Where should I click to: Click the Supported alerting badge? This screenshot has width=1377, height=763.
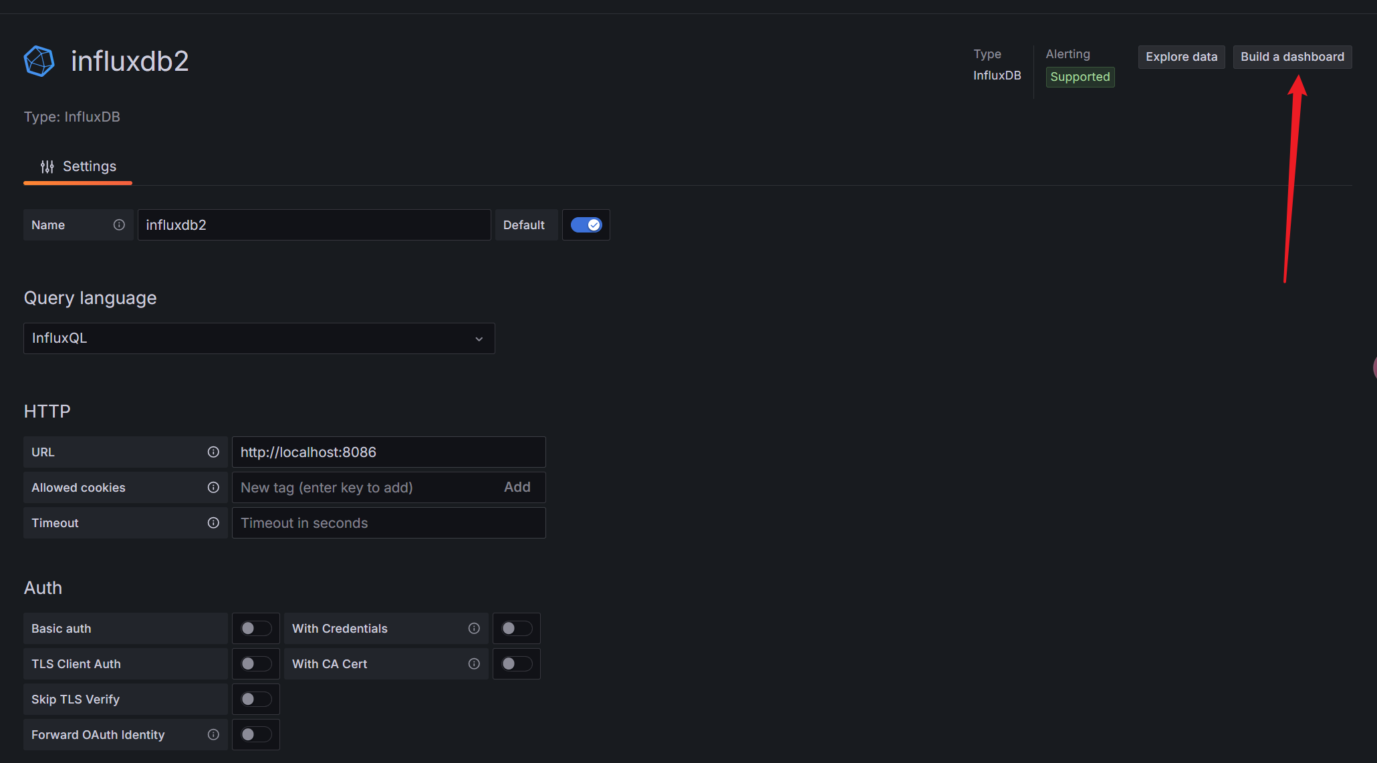[x=1080, y=77]
